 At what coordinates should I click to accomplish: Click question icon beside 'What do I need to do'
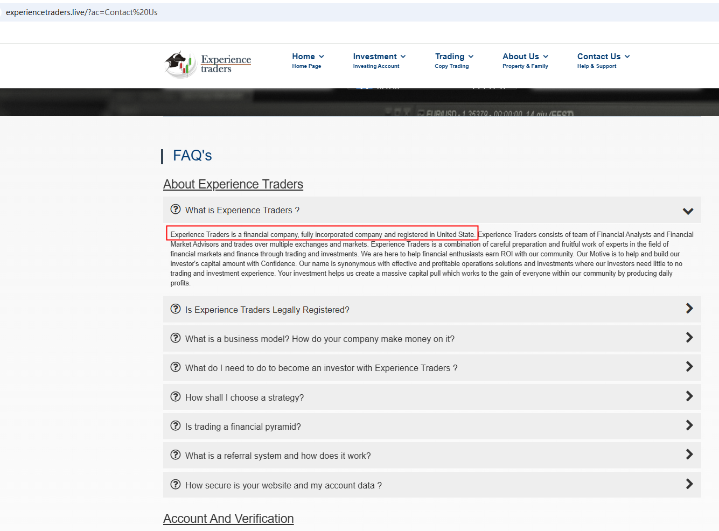coord(176,367)
